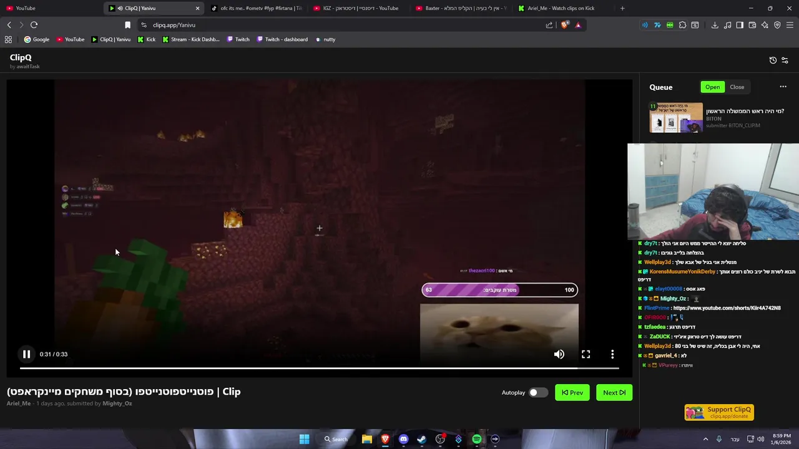Click the Support ClipQ donate banner
The height and width of the screenshot is (449, 799).
[719, 413]
